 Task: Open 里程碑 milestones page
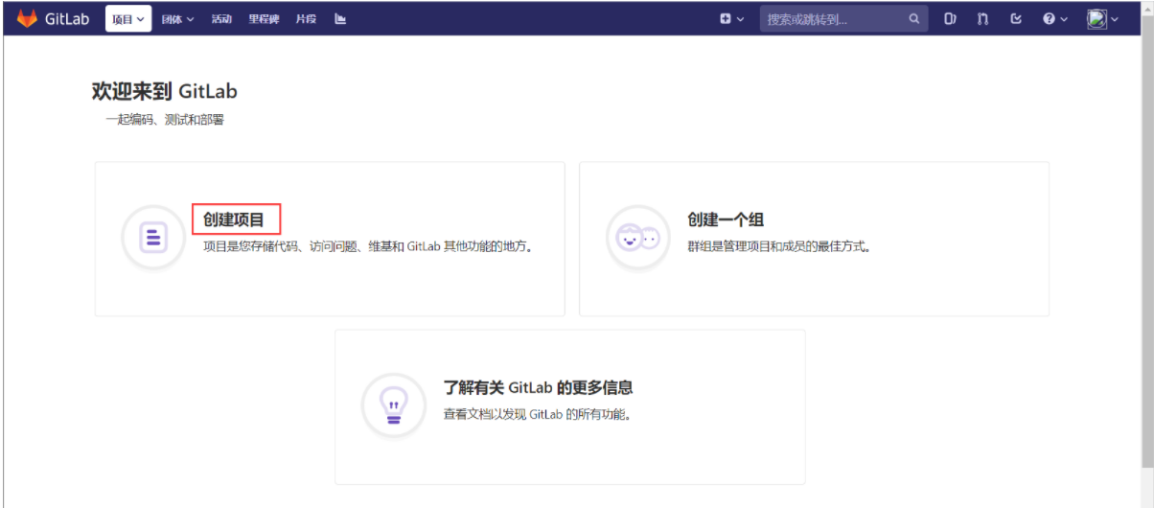[x=264, y=18]
